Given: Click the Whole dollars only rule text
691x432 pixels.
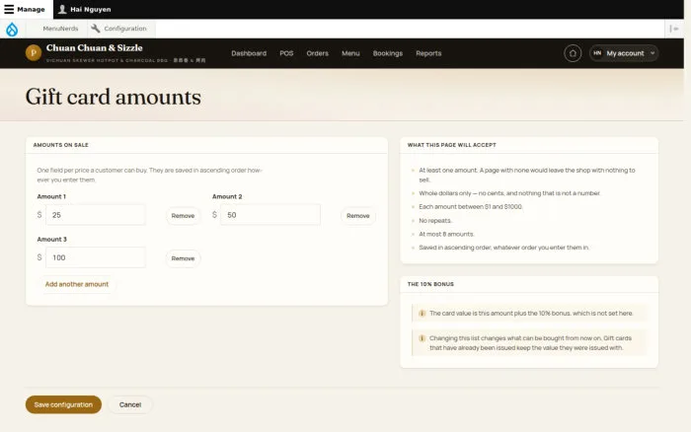Looking at the screenshot, I should [x=509, y=193].
